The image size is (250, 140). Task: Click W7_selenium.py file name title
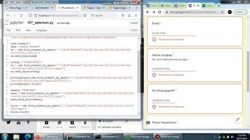click(41, 23)
